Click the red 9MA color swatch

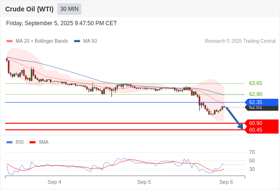32,142
